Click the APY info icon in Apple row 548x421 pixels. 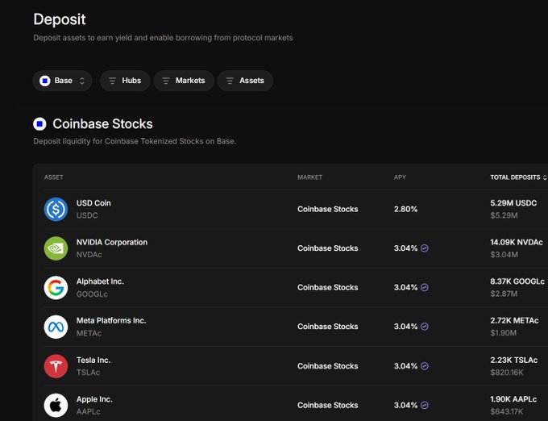tap(424, 405)
